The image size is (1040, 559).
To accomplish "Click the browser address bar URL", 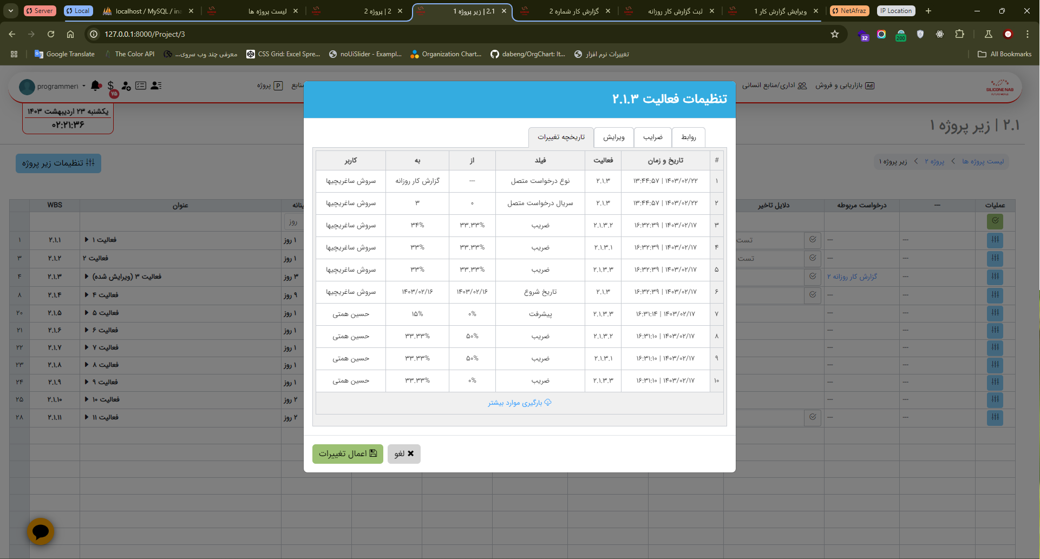I will click(x=145, y=34).
